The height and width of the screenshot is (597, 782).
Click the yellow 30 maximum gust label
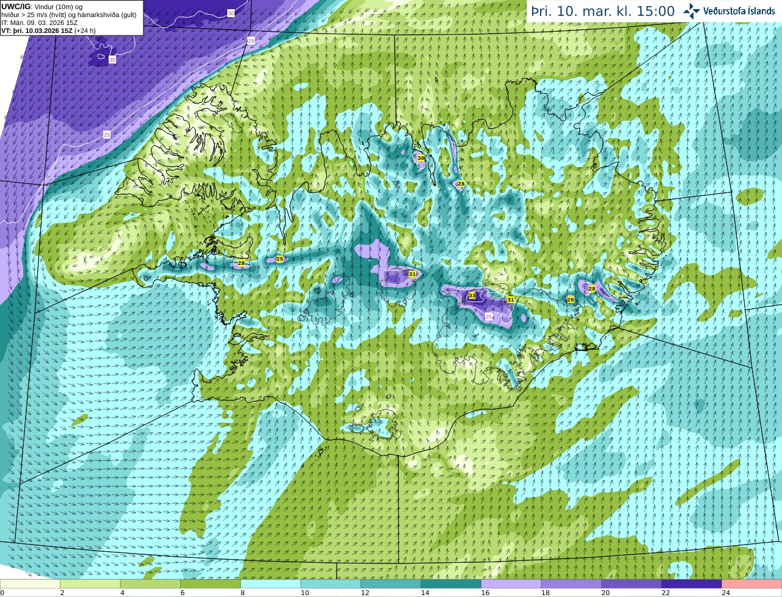pos(421,158)
